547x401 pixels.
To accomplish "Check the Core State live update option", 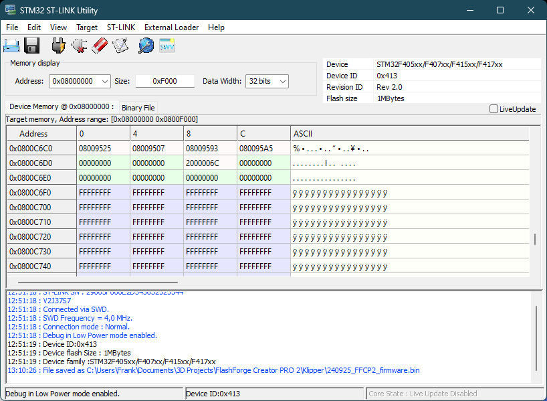I will pos(494,108).
